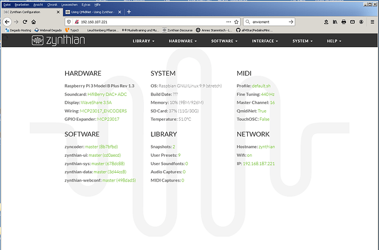379x250 pixels.
Task: Open the Bearbeiten menu
Action: (22, 4)
